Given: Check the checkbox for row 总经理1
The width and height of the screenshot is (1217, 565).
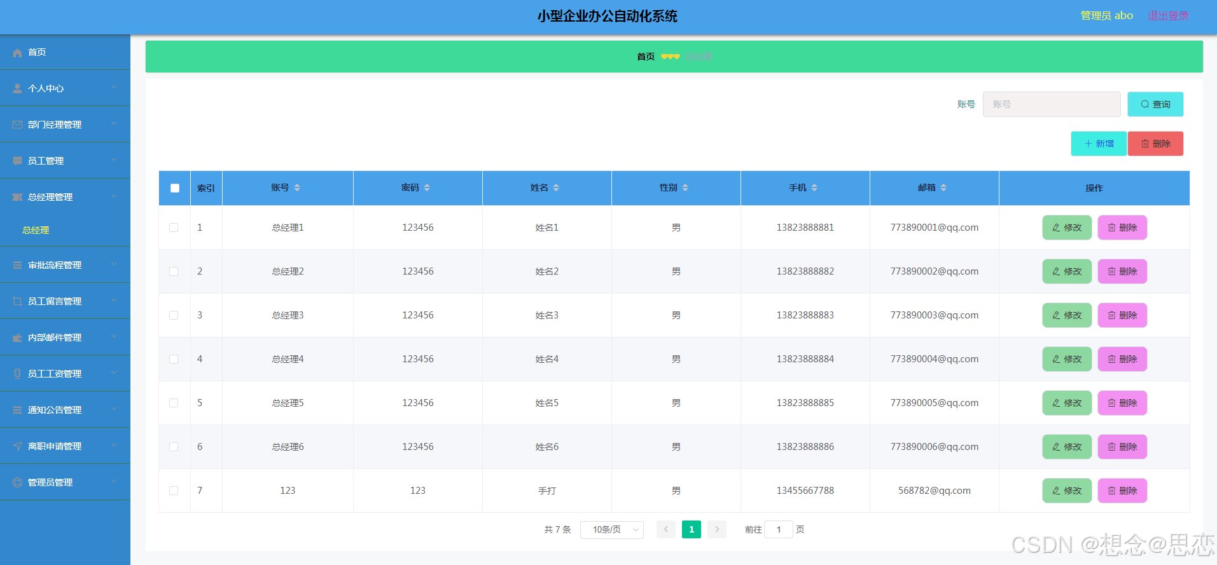Looking at the screenshot, I should click(174, 228).
